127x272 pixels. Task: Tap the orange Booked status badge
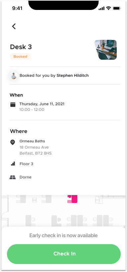(x=20, y=56)
